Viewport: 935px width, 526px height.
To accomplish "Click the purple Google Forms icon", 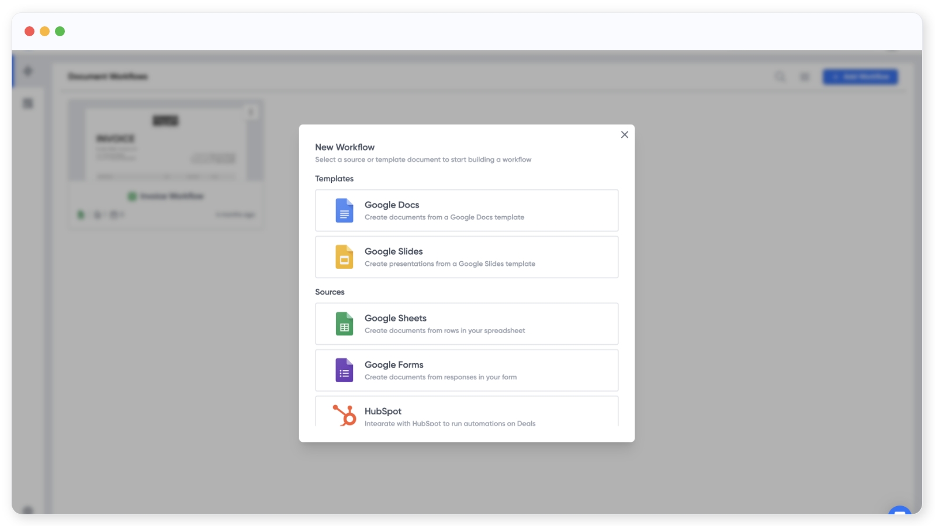I will pyautogui.click(x=344, y=371).
